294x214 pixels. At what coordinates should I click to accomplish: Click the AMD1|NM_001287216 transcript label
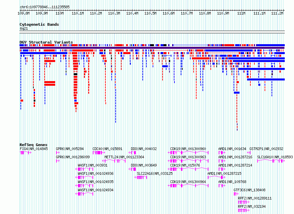235,157
